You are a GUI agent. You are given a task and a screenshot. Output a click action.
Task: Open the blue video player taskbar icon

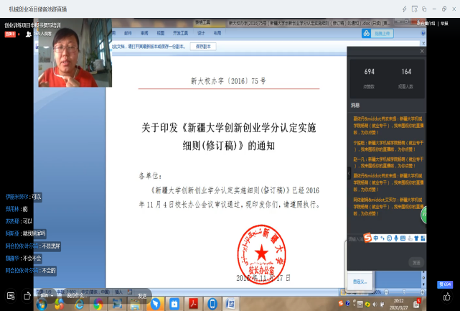[x=174, y=304]
